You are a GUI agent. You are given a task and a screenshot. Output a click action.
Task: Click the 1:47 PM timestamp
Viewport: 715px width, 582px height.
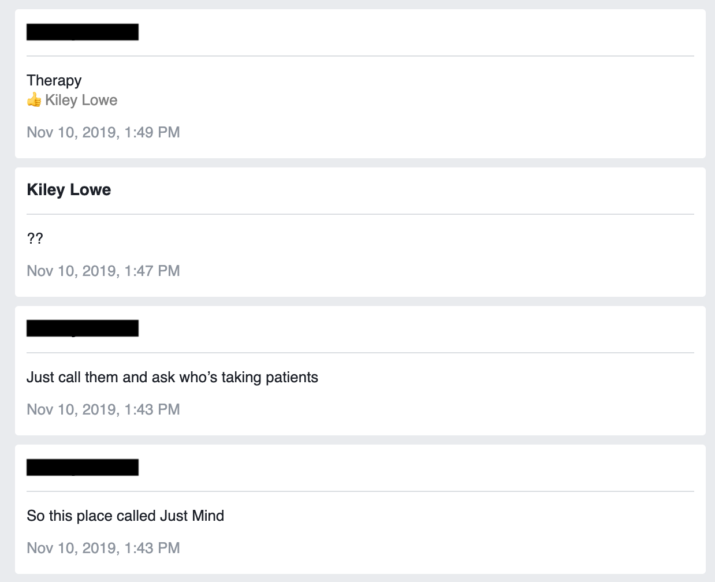click(103, 271)
